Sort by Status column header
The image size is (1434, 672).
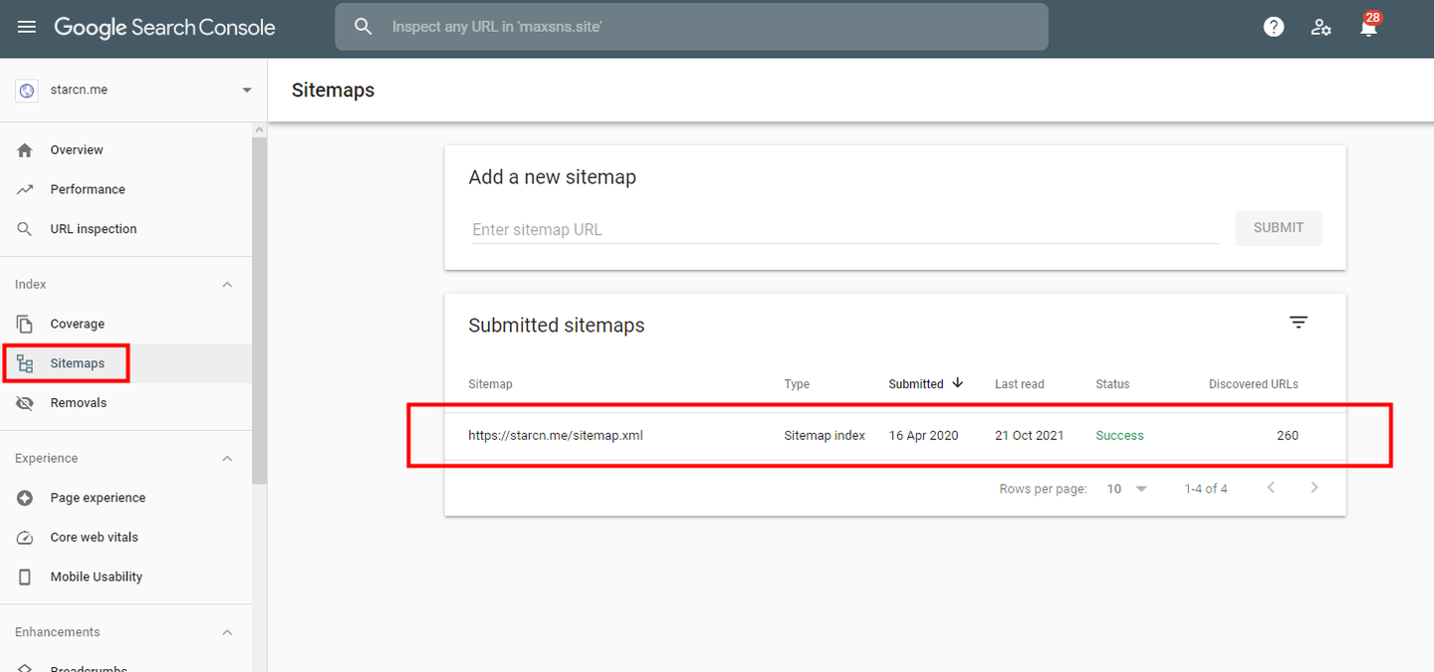pyautogui.click(x=1112, y=384)
